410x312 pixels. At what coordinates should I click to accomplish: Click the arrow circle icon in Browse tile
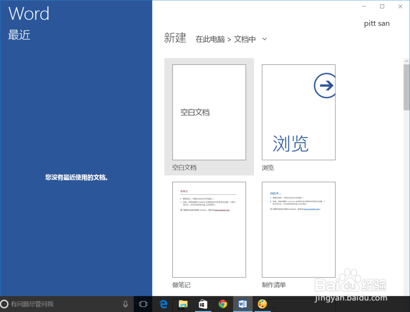tap(325, 85)
